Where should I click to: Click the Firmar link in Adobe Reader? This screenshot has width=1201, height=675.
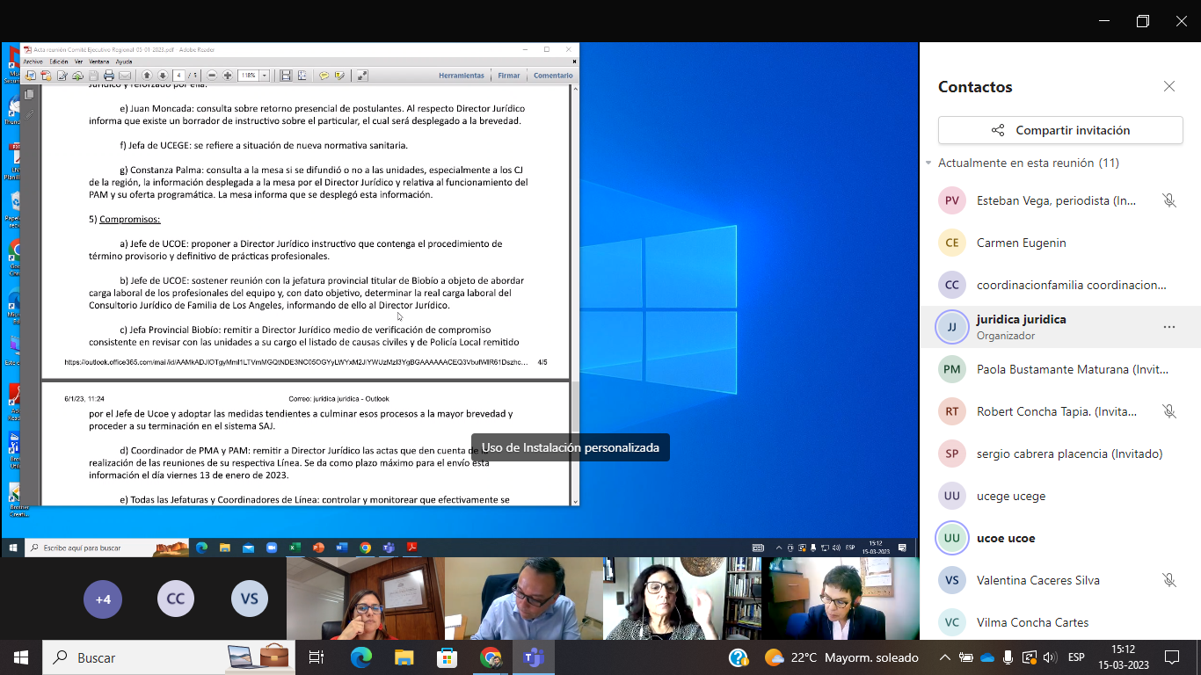(508, 76)
